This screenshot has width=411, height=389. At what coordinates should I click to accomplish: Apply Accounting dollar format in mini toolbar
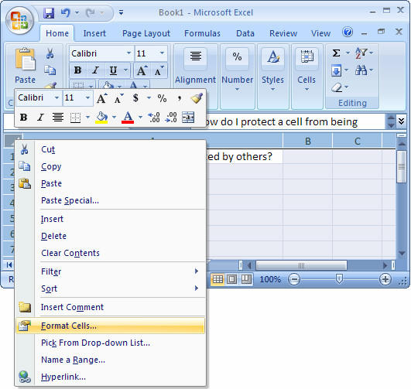pos(135,98)
